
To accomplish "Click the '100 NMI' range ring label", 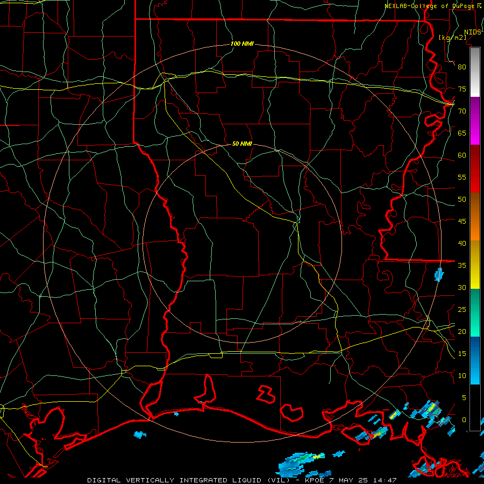I will tap(242, 44).
